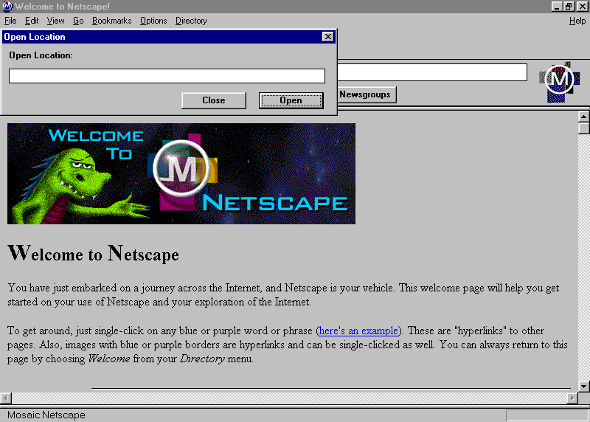
Task: Click the Netscape icon in title bar
Action: tap(7, 7)
